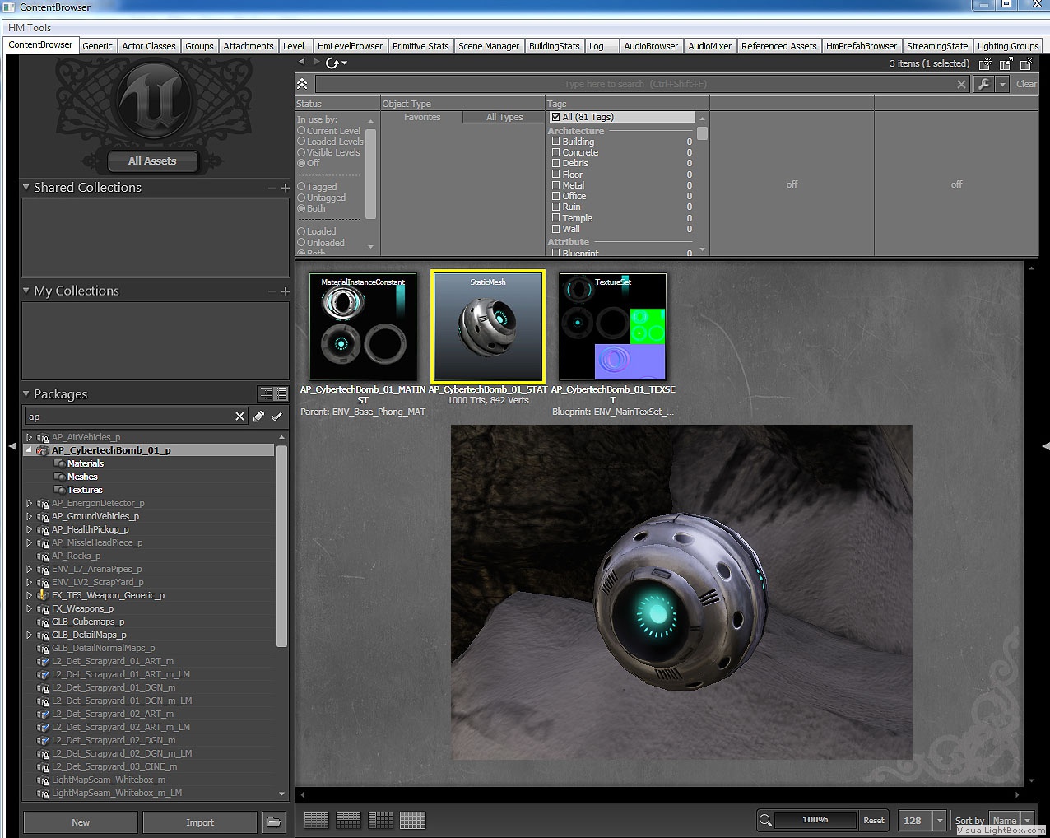Go forward in browser history
The height and width of the screenshot is (838, 1050).
pyautogui.click(x=315, y=63)
